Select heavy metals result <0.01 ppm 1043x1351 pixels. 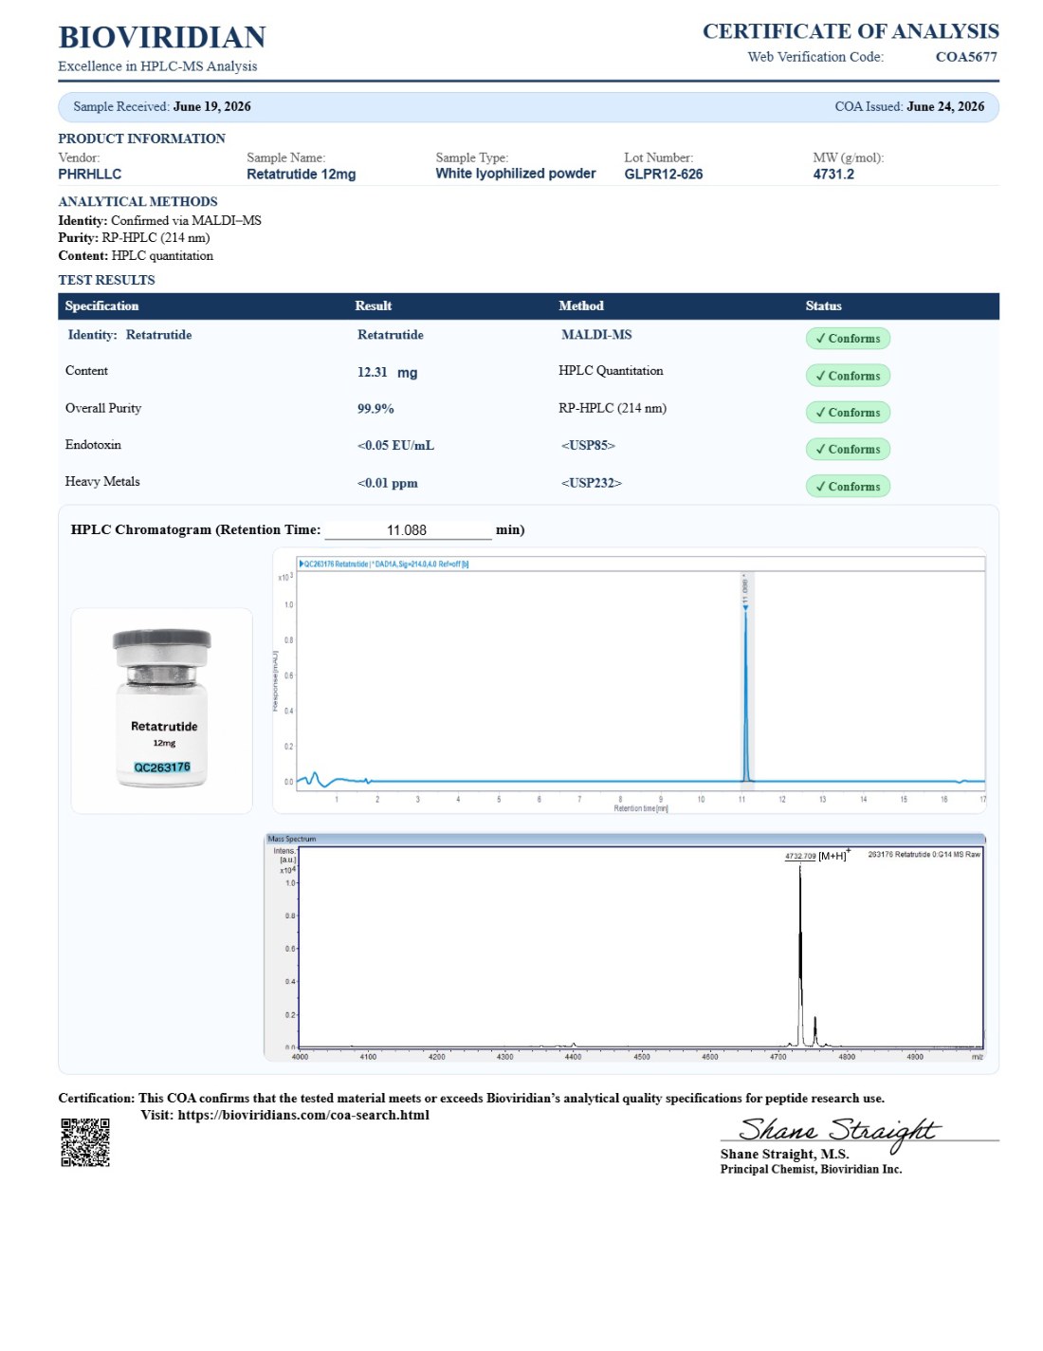coord(387,484)
